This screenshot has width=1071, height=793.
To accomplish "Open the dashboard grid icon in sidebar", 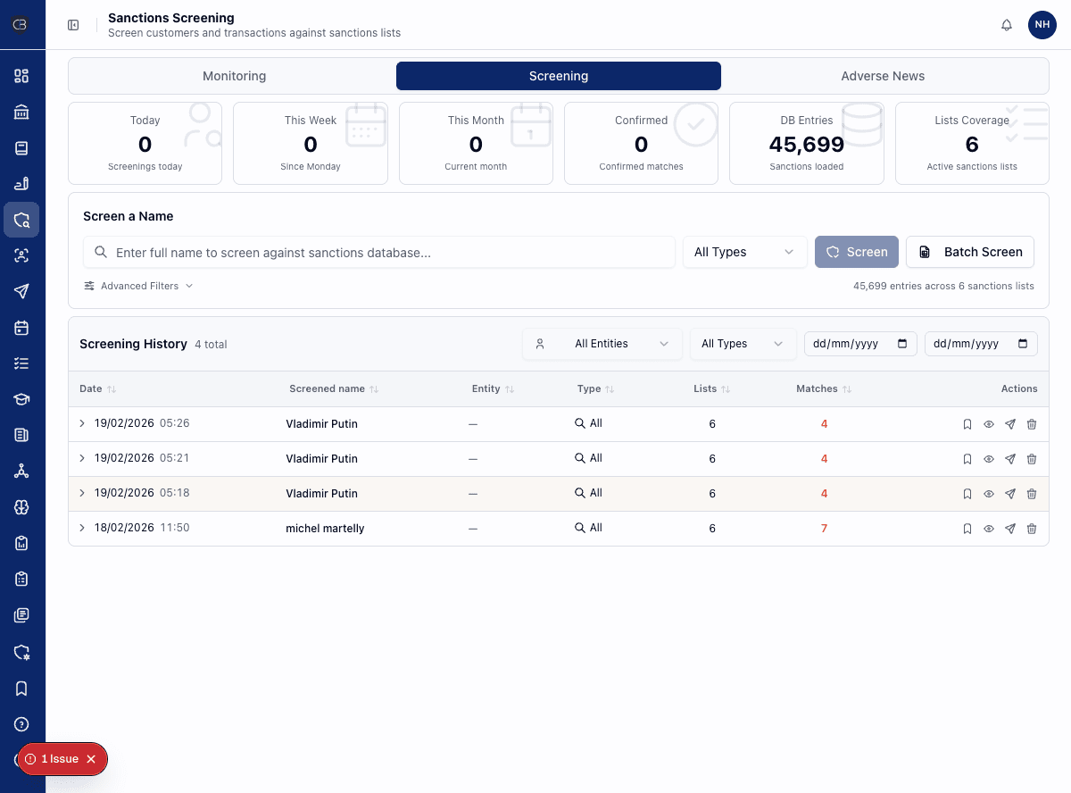I will coord(21,76).
